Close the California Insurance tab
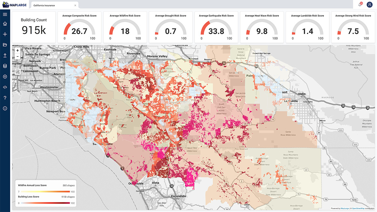 [x=75, y=5]
